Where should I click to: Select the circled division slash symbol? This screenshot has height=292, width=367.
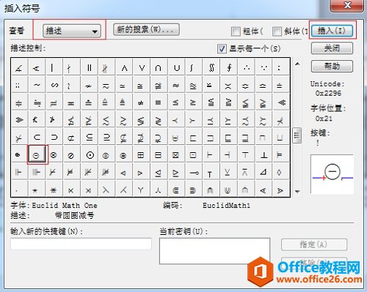coord(71,155)
